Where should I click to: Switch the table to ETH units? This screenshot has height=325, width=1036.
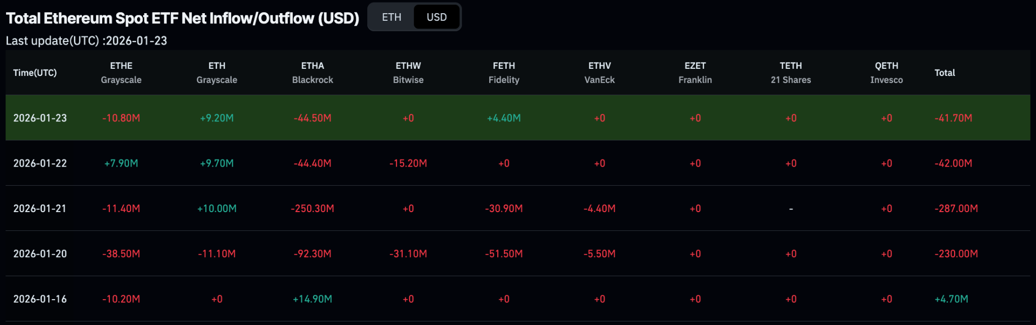click(392, 17)
